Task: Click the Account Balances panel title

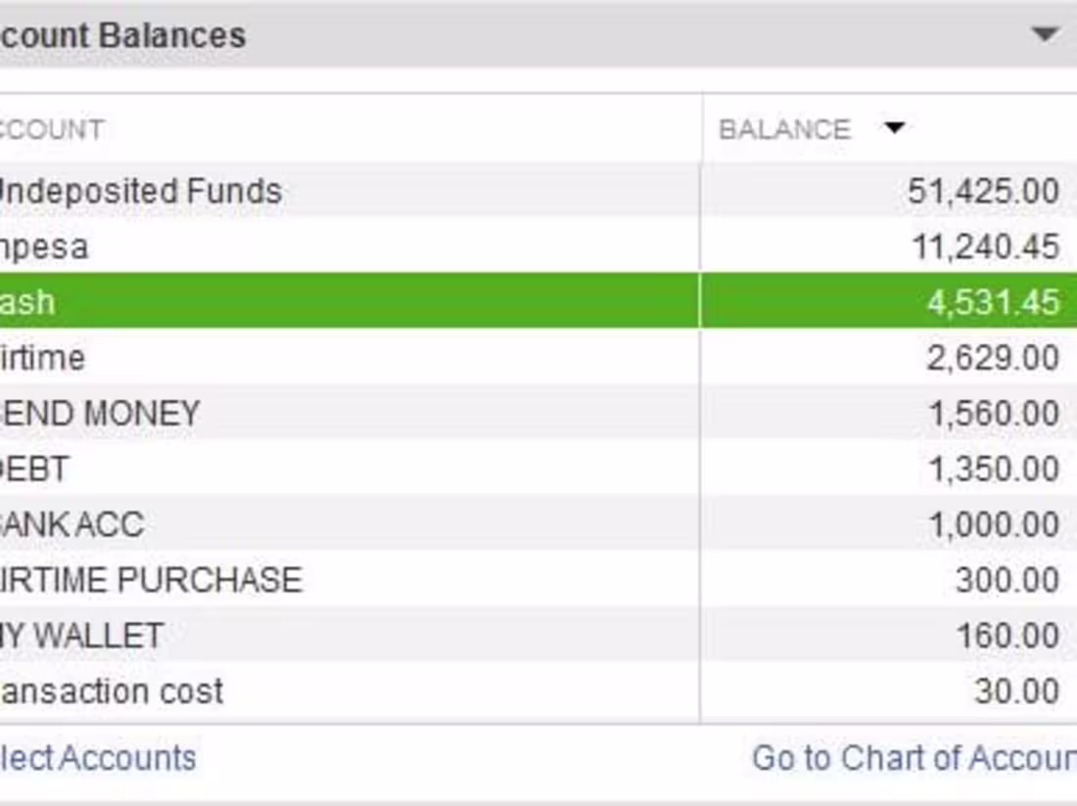Action: (x=123, y=36)
